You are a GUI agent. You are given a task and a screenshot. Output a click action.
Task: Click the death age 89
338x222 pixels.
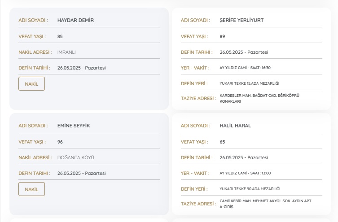click(x=222, y=36)
